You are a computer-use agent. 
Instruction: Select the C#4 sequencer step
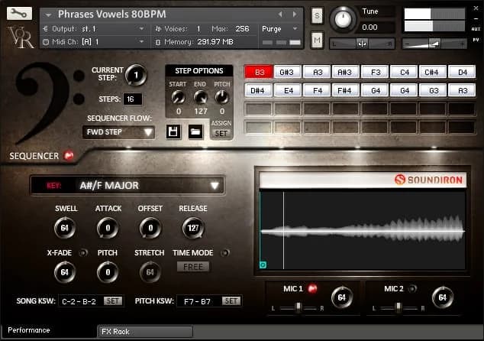(x=432, y=72)
